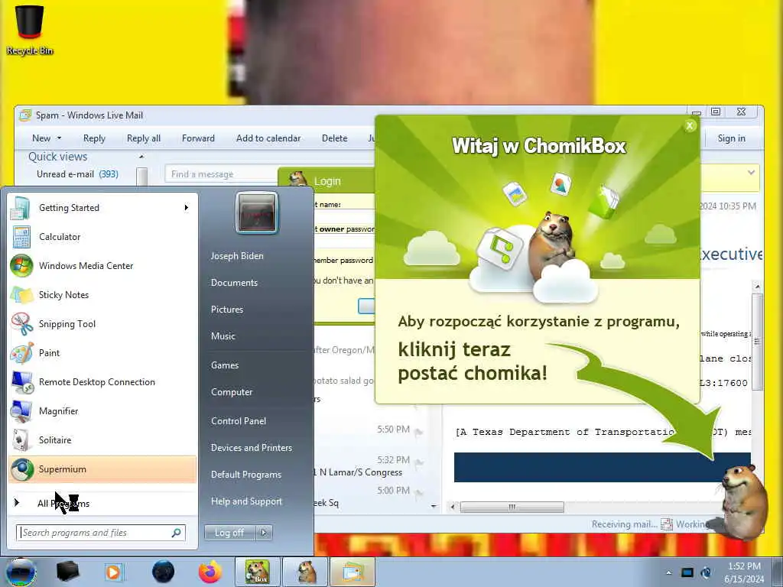Click the Log off button
Viewport: 783px width, 587px height.
229,533
